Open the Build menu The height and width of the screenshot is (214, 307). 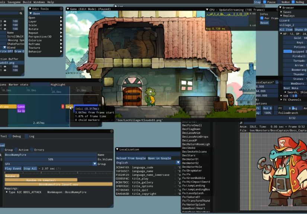27,2
